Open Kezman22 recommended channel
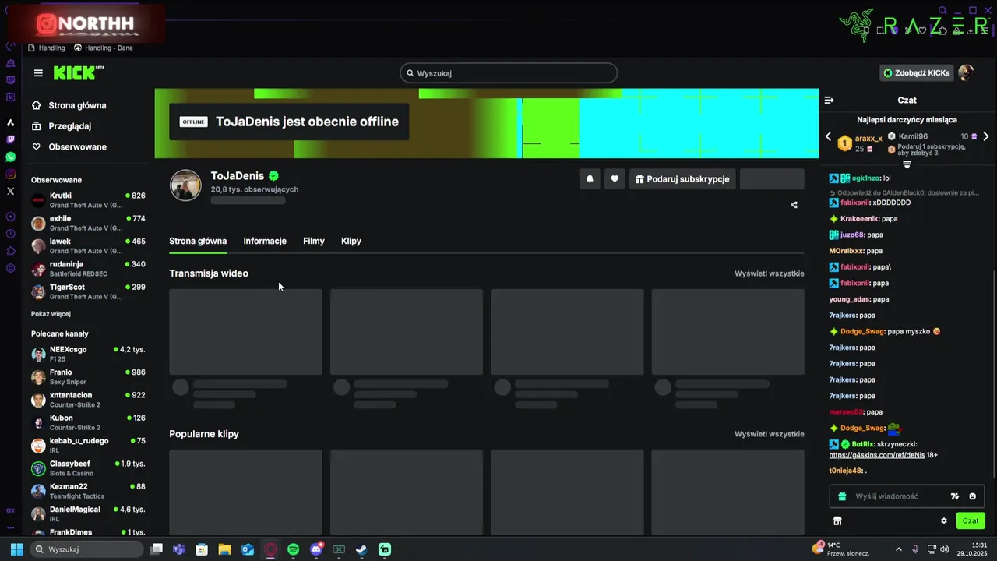997x561 pixels. [88, 491]
